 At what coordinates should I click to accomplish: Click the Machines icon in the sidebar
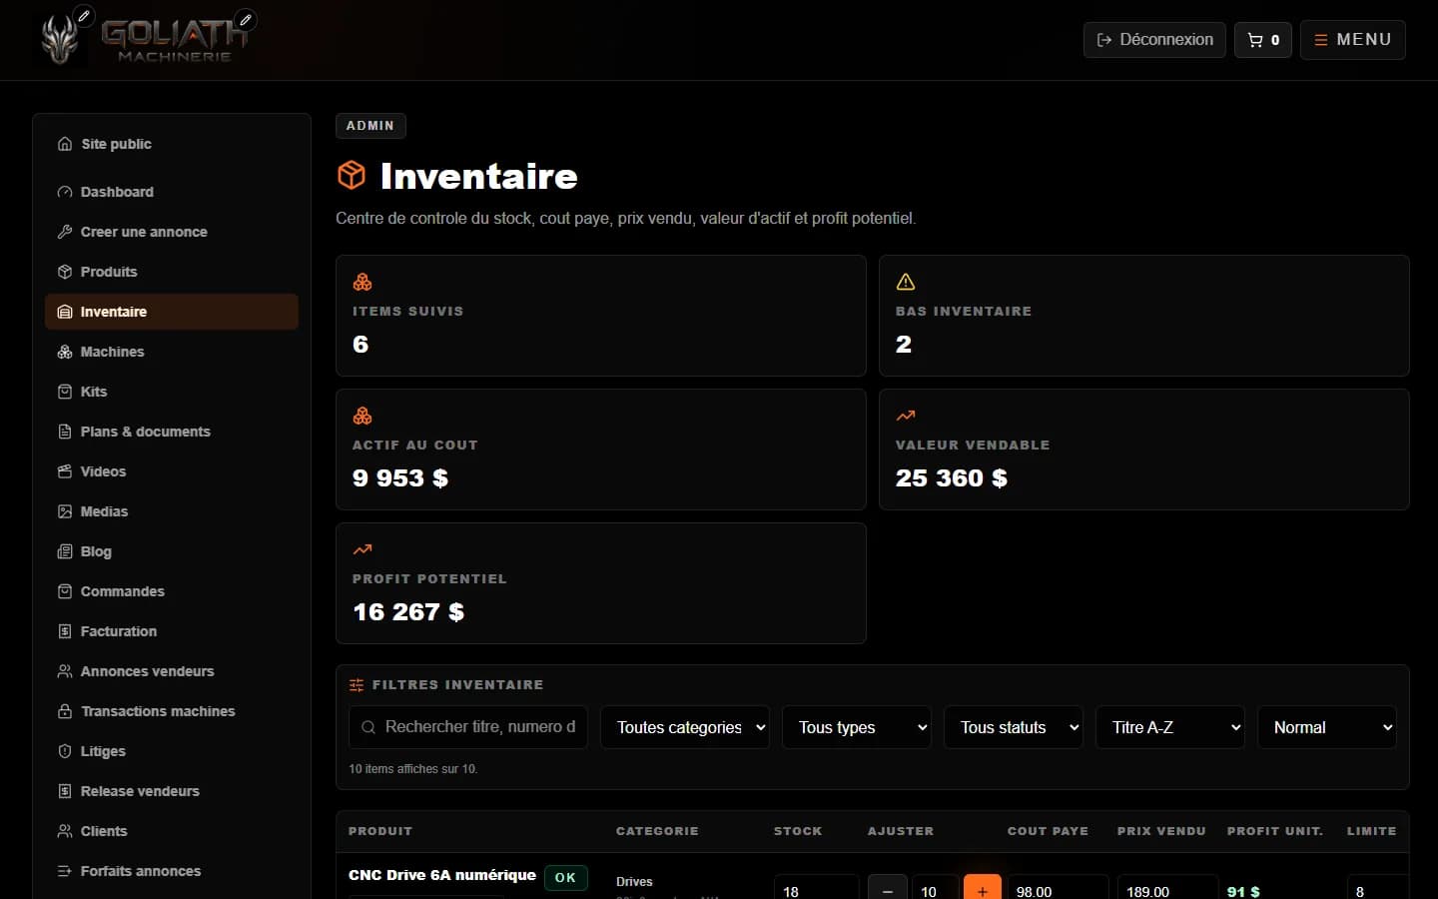click(x=65, y=352)
